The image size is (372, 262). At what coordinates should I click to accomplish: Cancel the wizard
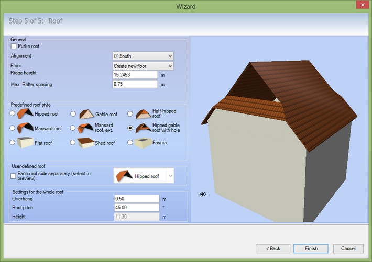pyautogui.click(x=348, y=248)
